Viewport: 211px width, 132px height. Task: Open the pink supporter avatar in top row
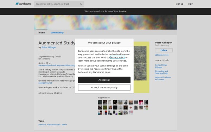pos(141,102)
